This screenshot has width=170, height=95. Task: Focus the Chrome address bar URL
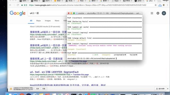(x=88, y=5)
